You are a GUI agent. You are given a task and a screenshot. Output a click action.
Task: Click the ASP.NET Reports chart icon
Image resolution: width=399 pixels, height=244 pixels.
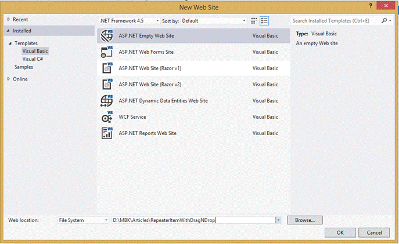(107, 133)
